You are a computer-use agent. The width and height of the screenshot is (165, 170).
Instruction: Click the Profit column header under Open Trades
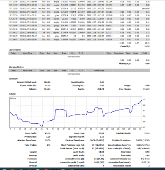point(145,53)
